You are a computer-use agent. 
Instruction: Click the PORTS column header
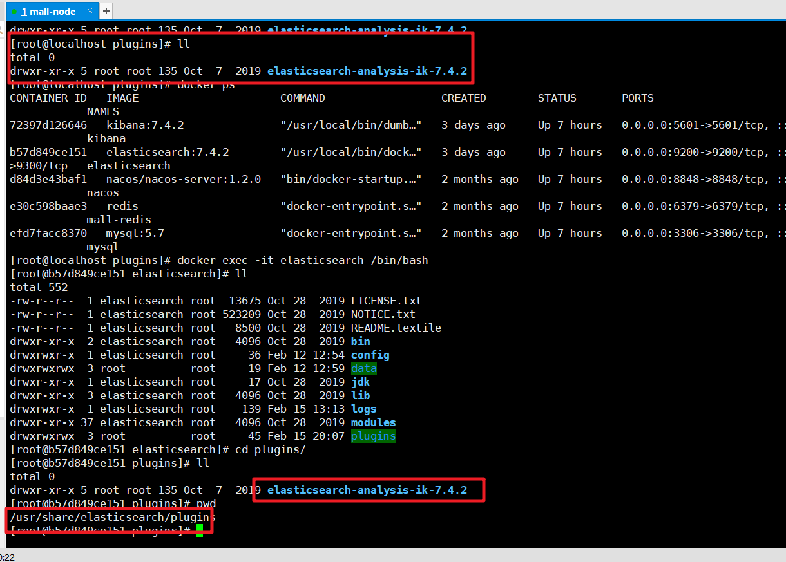tap(638, 98)
